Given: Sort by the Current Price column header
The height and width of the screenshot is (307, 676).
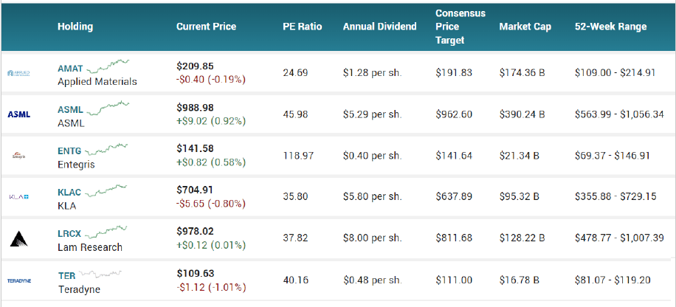Looking at the screenshot, I should click(x=206, y=27).
